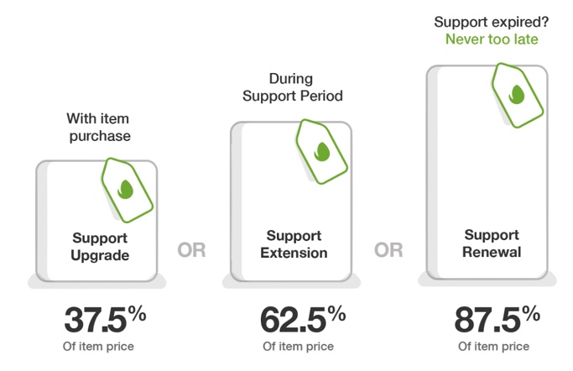Click the 37.5% price figure

click(x=105, y=319)
